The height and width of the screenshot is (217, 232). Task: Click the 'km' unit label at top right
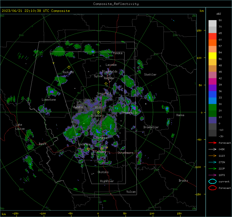click(x=202, y=11)
